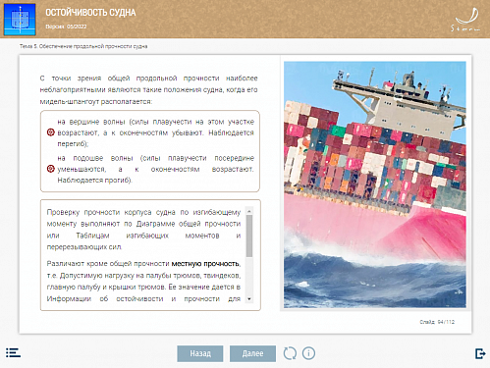Click the 'ОСТОЙЧИВОСТЬ СУДНА' course title

coord(90,13)
